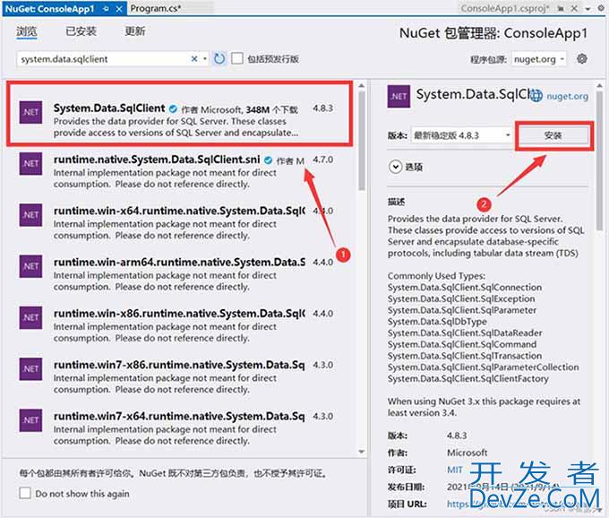This screenshot has width=609, height=518.
Task: Click the refresh search results icon
Action: 219,58
